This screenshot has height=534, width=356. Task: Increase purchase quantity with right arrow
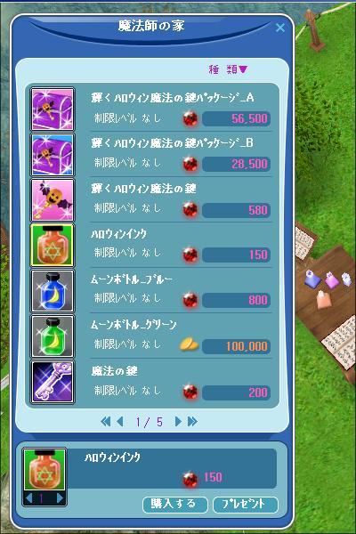click(x=60, y=498)
